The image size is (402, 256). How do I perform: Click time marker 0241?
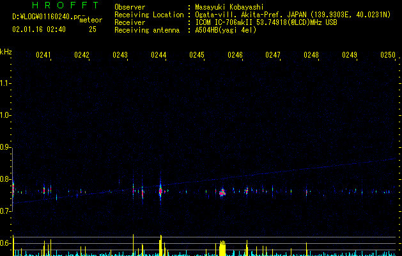43,55
